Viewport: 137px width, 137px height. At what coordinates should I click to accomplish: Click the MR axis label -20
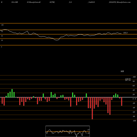point(134,103)
